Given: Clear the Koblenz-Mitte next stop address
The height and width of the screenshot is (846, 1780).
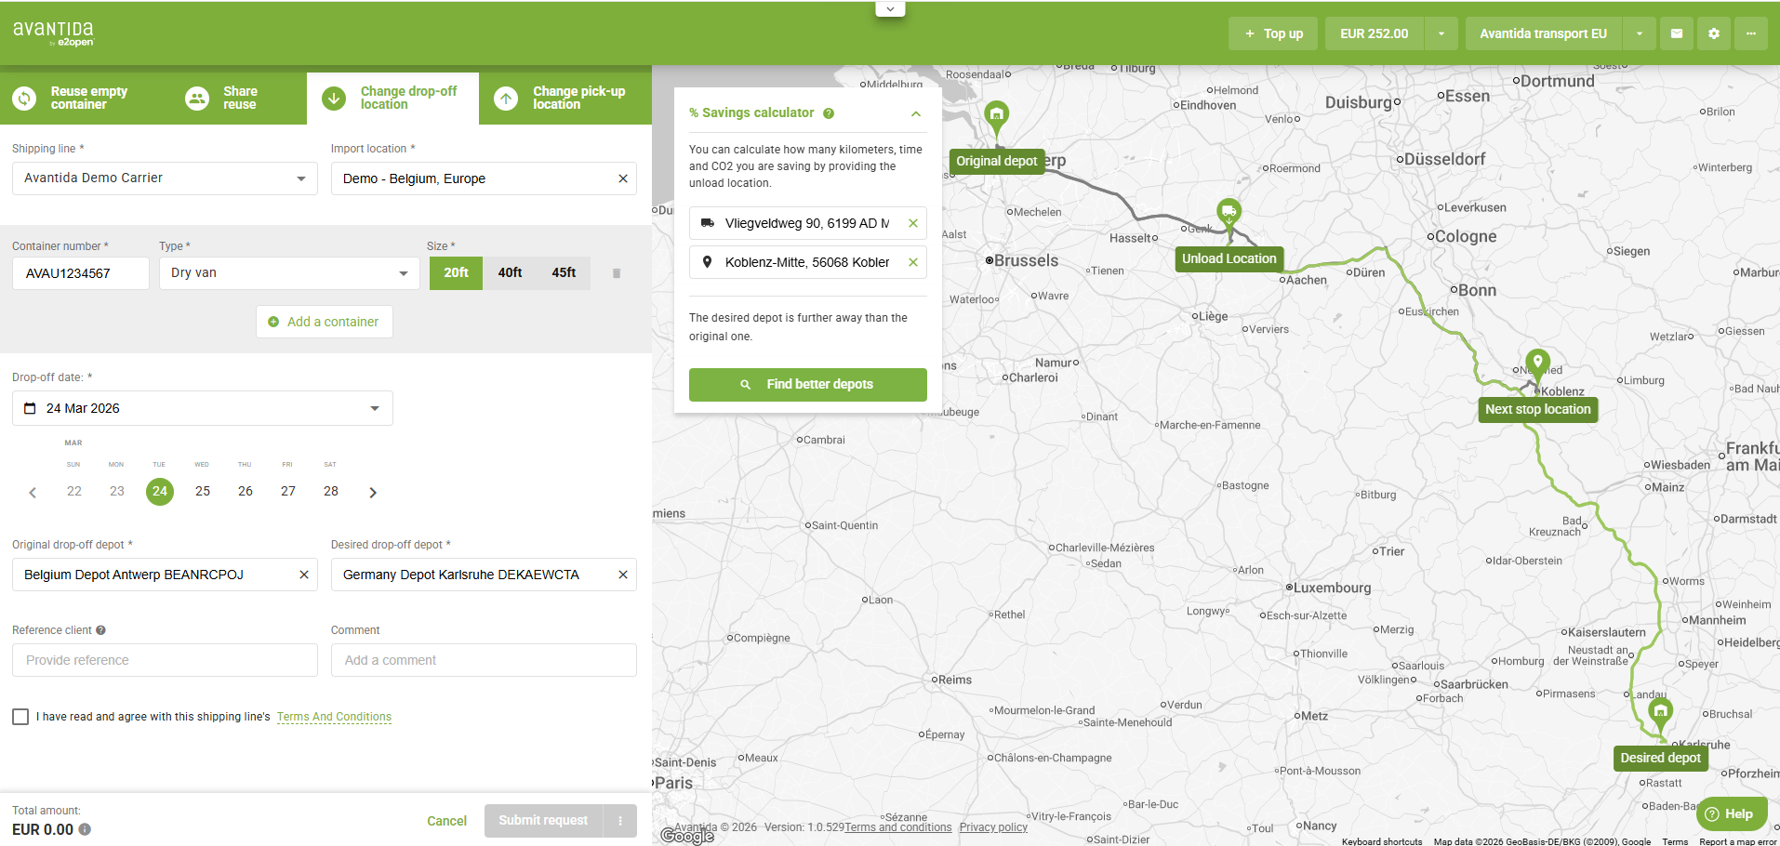Looking at the screenshot, I should (x=913, y=262).
